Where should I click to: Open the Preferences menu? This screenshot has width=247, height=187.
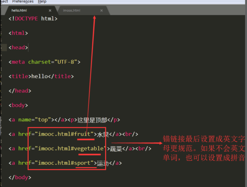23,1
